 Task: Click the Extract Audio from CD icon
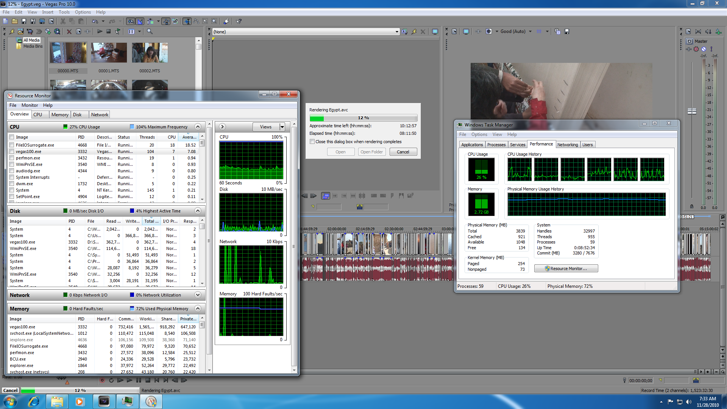click(48, 31)
